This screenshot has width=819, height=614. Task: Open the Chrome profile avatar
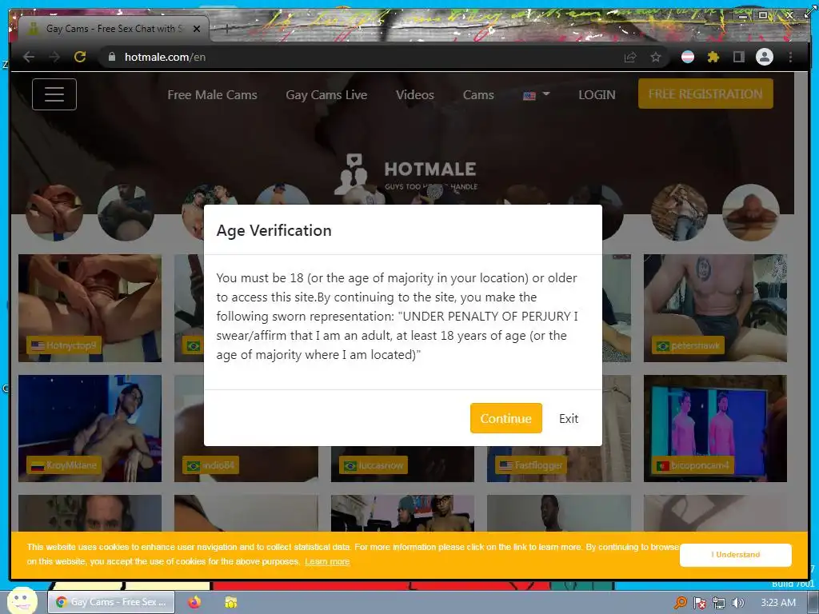point(764,57)
